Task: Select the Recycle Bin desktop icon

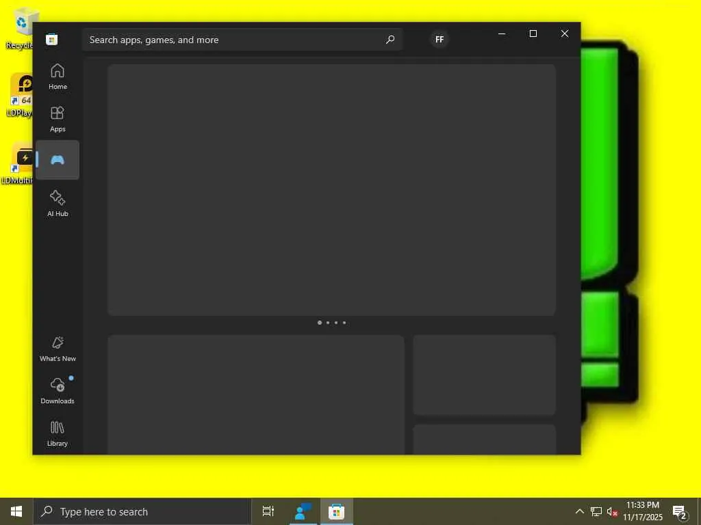Action: click(18, 29)
